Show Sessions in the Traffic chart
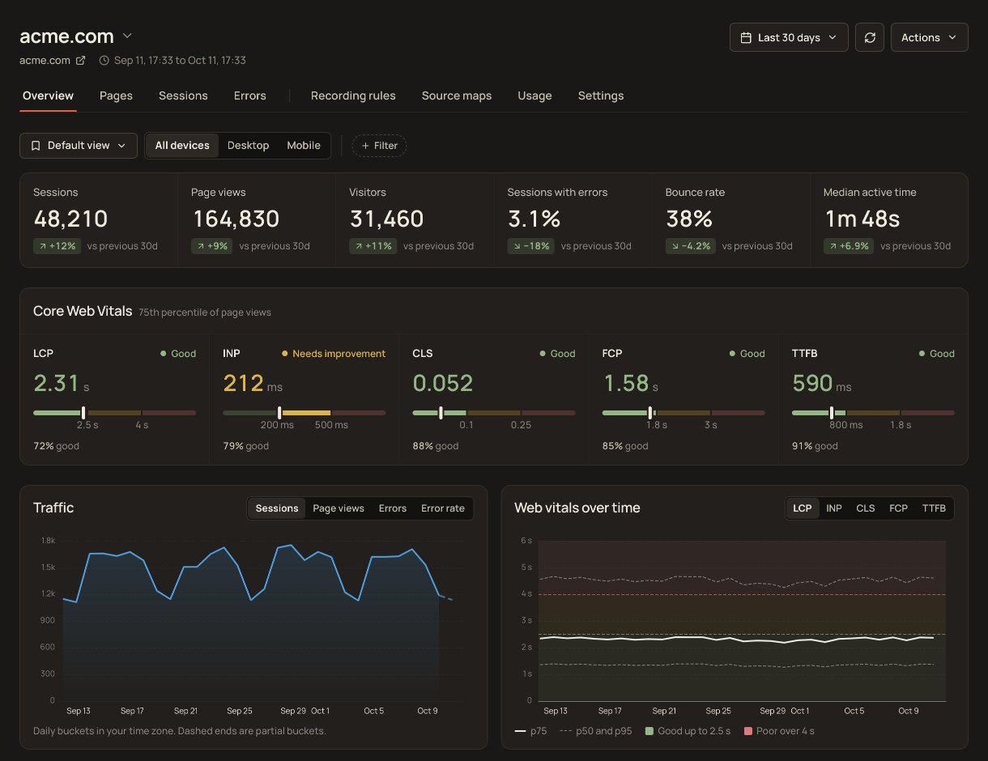This screenshot has height=761, width=988. click(277, 508)
